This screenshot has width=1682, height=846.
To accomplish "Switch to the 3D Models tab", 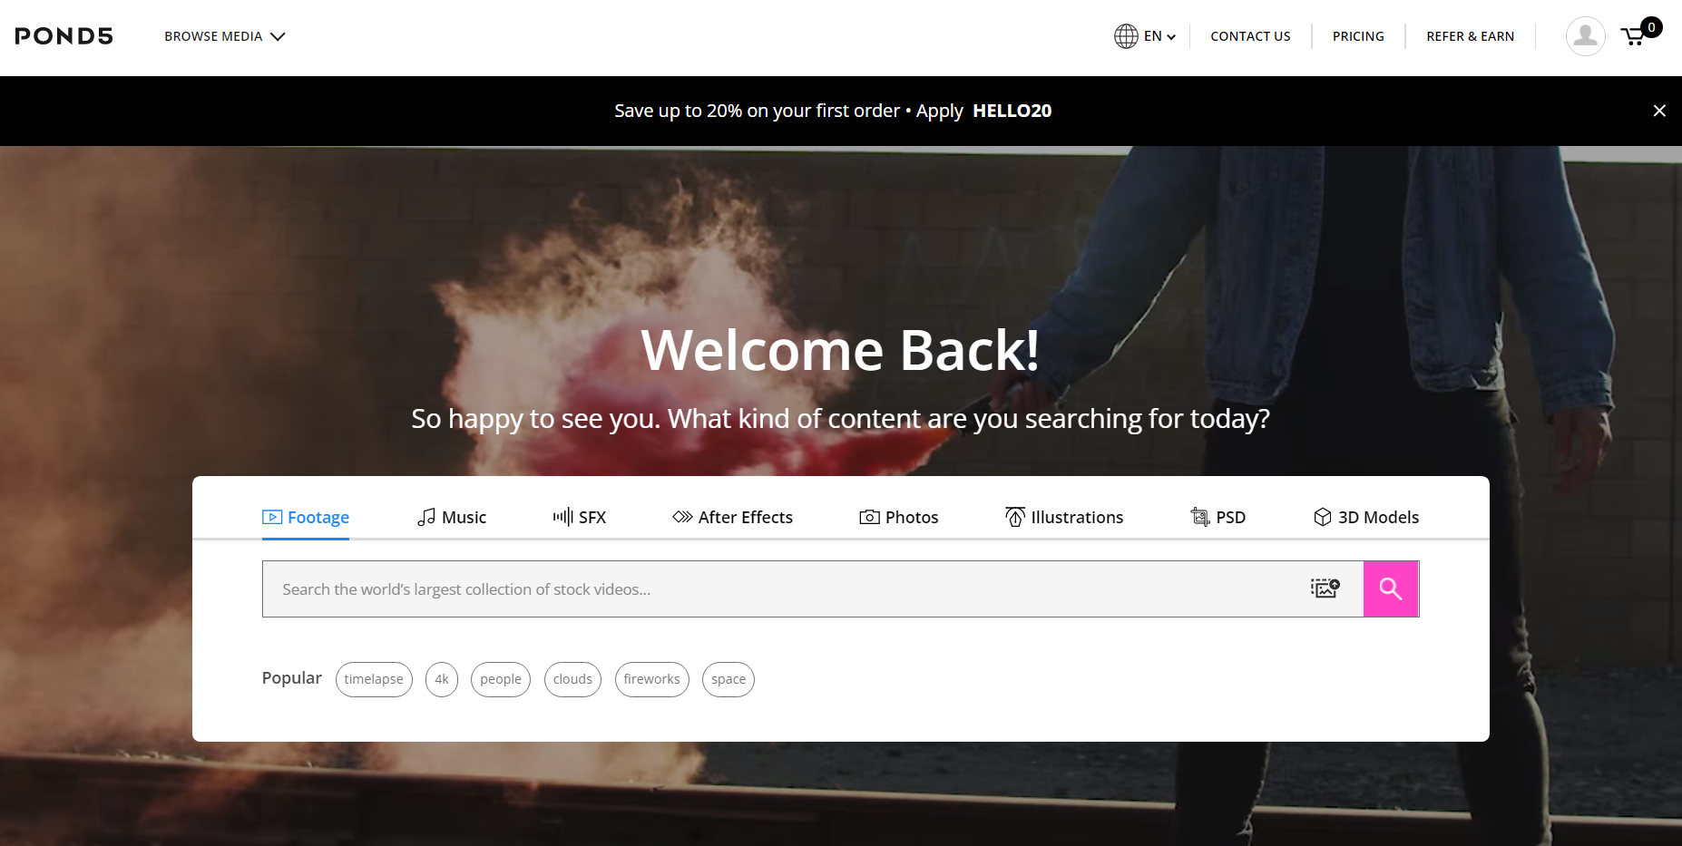I will click(1366, 518).
